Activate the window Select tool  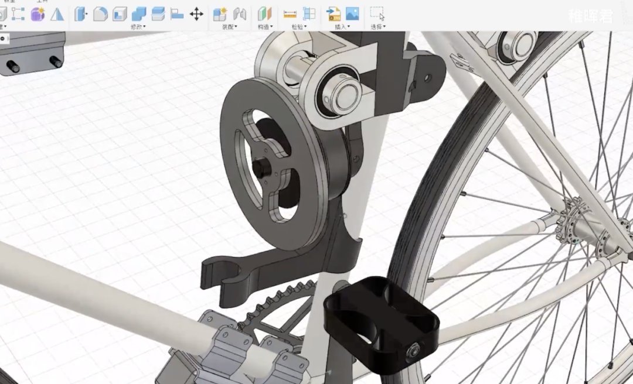coord(377,13)
